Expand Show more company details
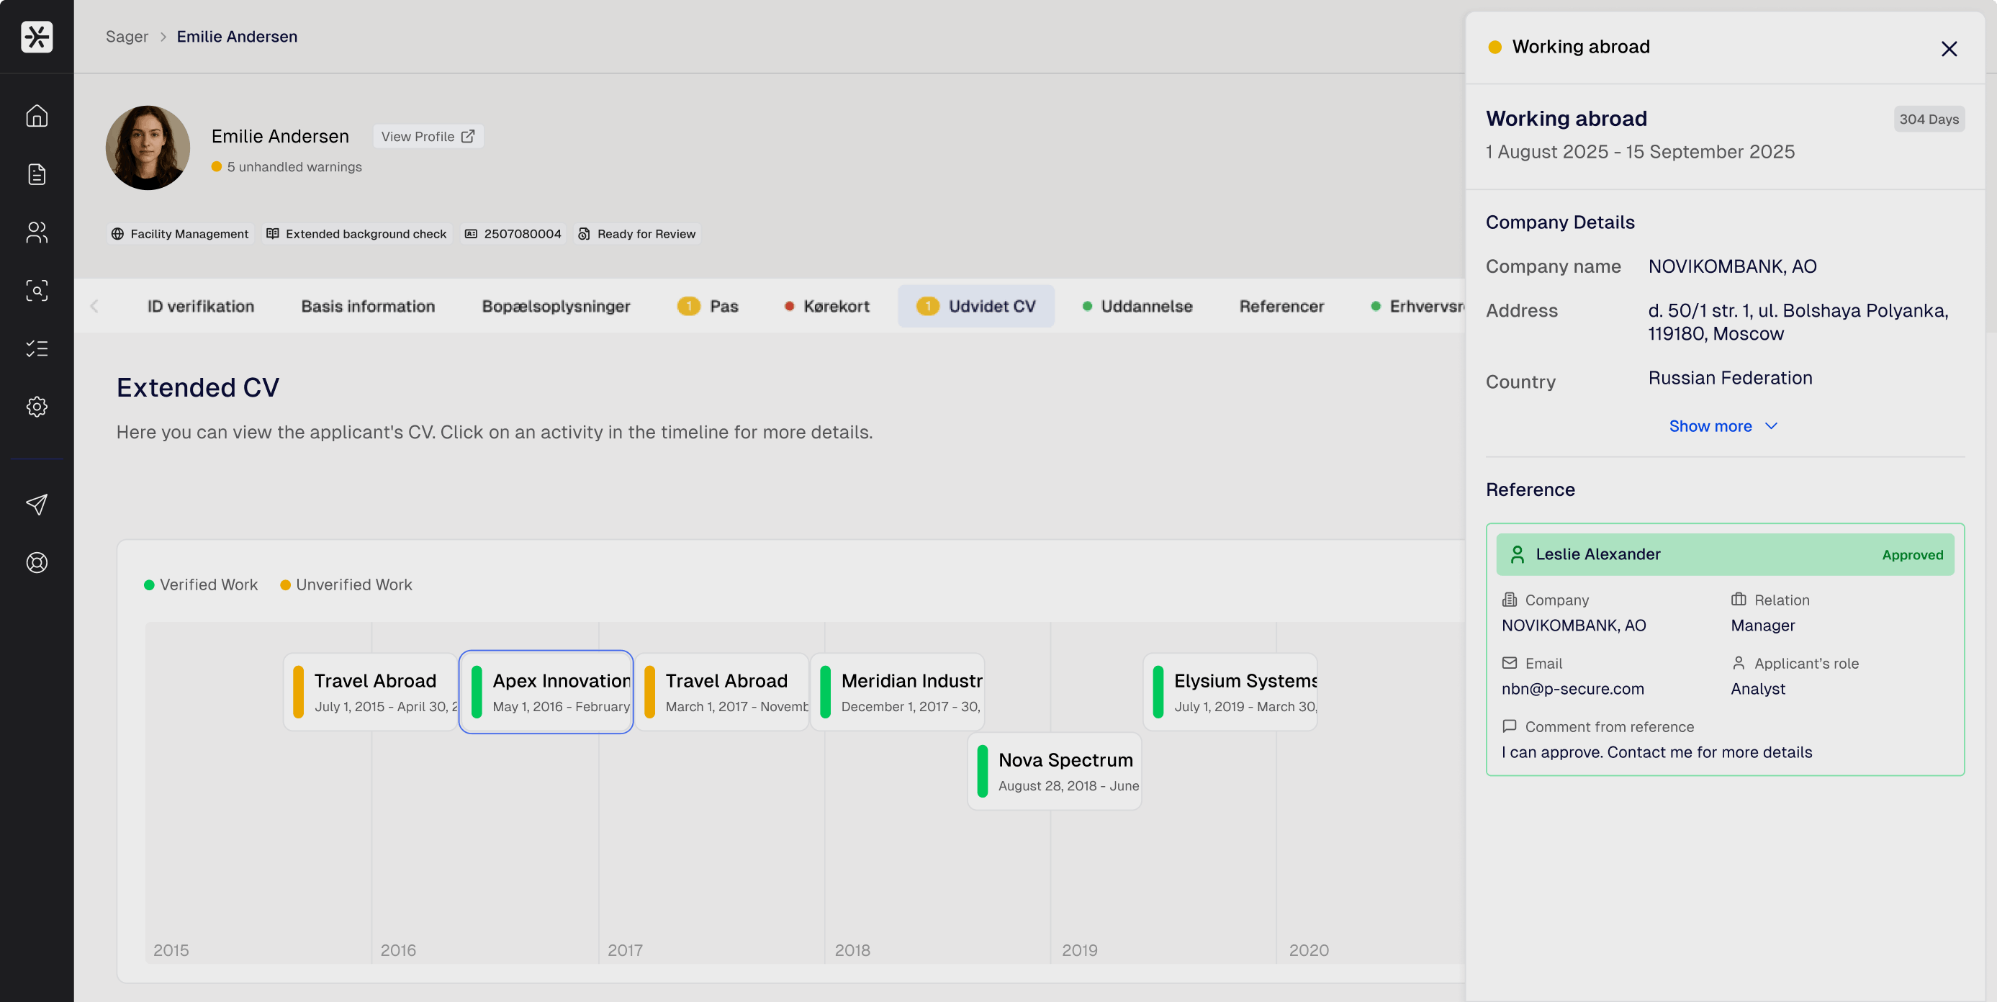 coord(1723,426)
